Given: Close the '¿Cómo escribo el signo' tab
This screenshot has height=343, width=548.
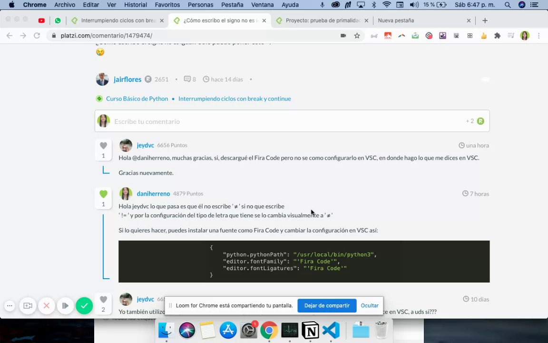Looking at the screenshot, I should pyautogui.click(x=264, y=20).
